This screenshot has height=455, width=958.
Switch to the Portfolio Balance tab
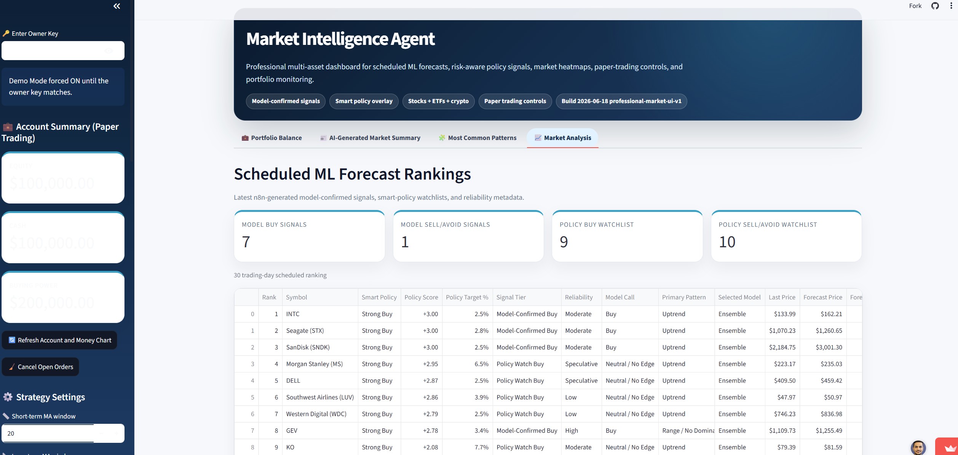tap(272, 138)
